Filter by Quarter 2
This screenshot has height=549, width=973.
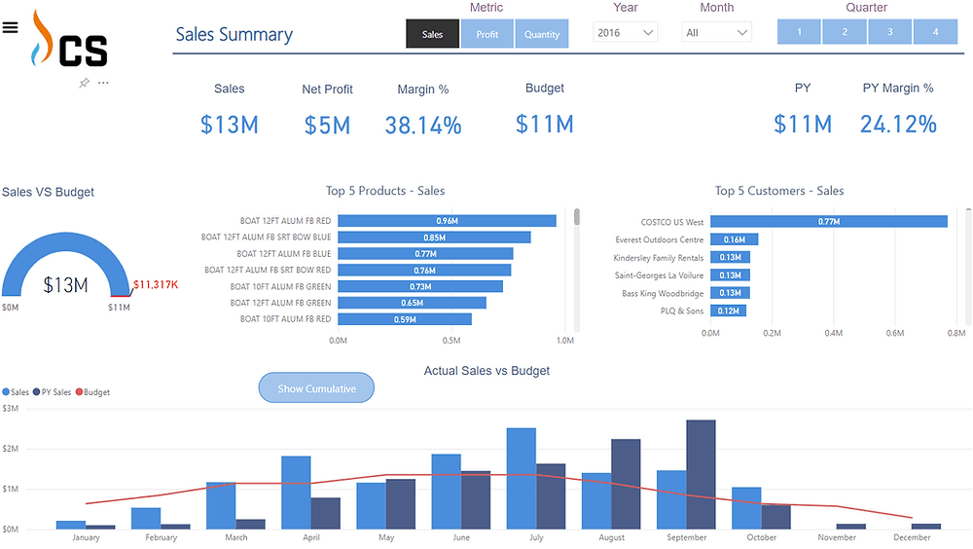845,32
